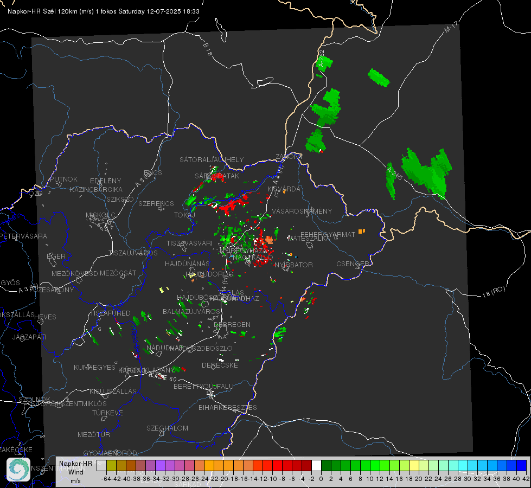Select the MEZŐKÖVESD label
This screenshot has width=531, height=488.
74,273
